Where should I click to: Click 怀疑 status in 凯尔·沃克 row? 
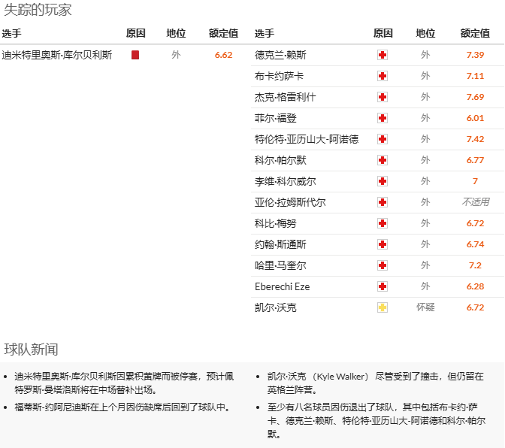[x=425, y=307]
